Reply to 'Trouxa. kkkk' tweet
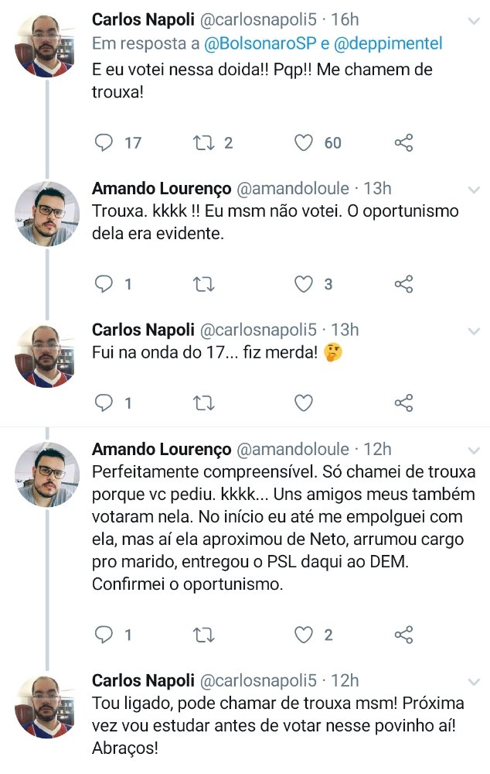Viewport: 490px width, 774px height. (x=104, y=285)
